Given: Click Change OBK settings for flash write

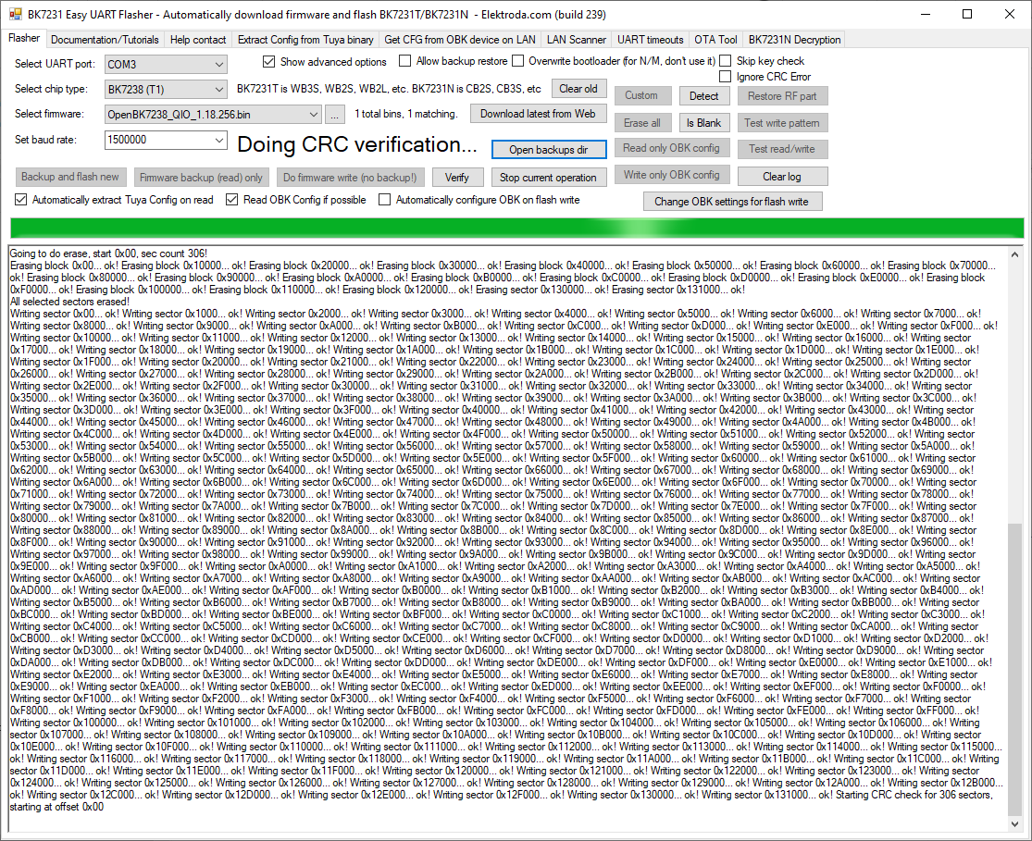Looking at the screenshot, I should click(731, 202).
